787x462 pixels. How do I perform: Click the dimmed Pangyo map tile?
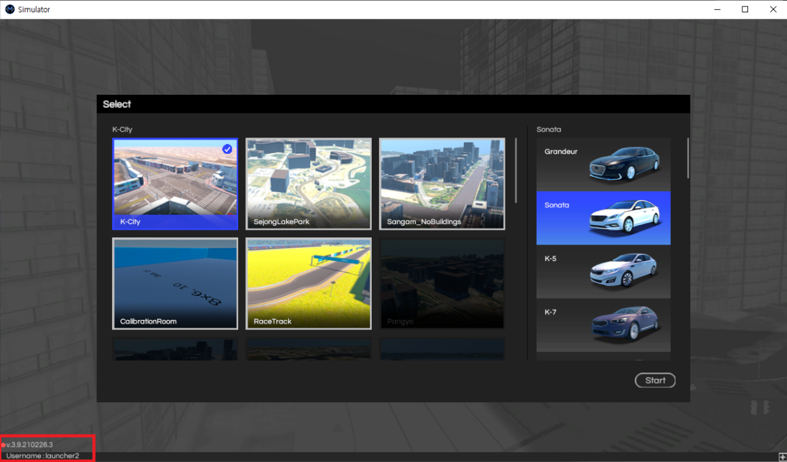[x=442, y=284]
